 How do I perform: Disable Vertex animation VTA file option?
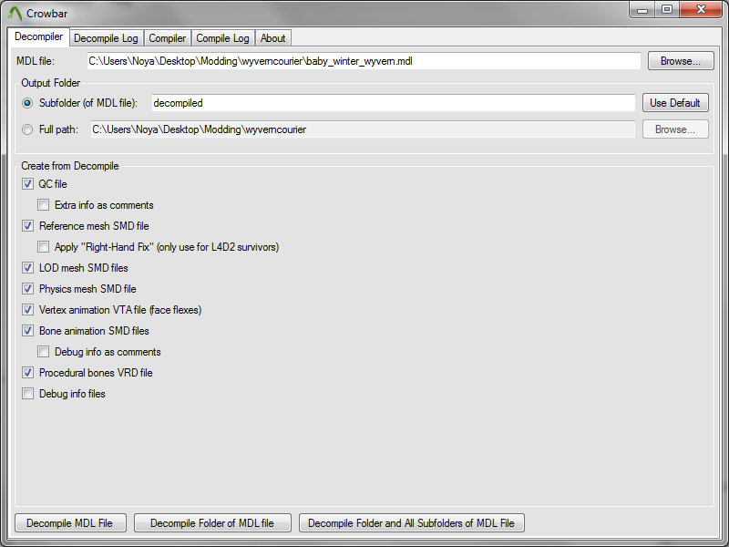pos(28,310)
